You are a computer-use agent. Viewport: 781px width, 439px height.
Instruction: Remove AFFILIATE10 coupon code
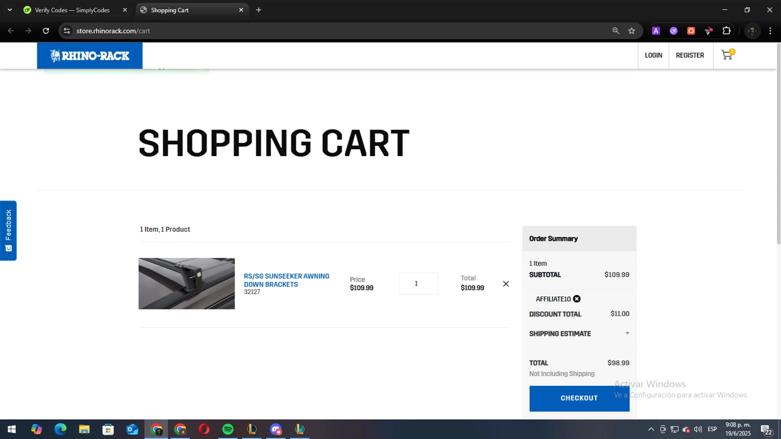click(x=577, y=299)
